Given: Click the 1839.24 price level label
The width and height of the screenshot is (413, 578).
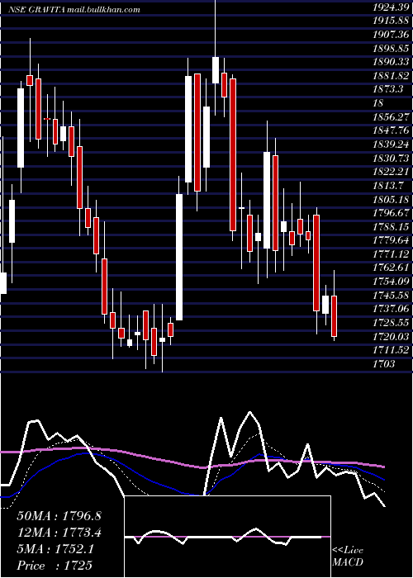Looking at the screenshot, I should click(391, 144).
